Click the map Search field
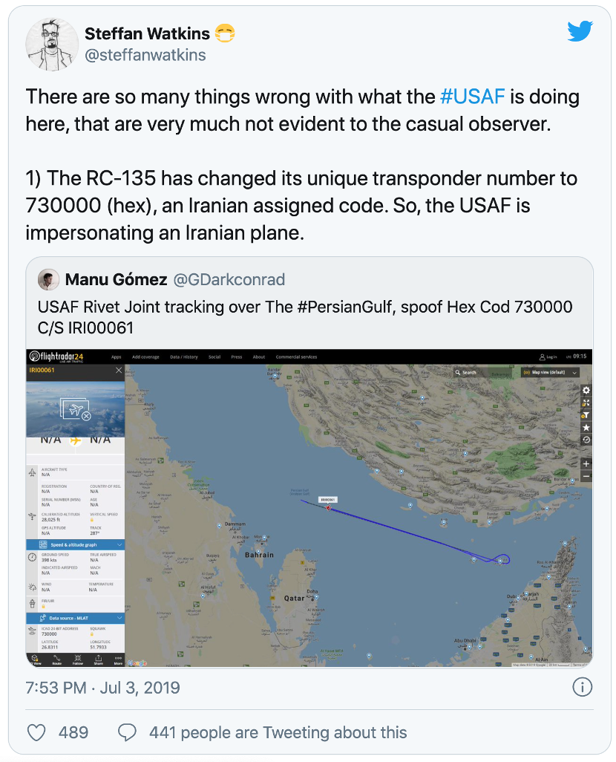Viewport: 616px width, 762px height. click(x=481, y=372)
